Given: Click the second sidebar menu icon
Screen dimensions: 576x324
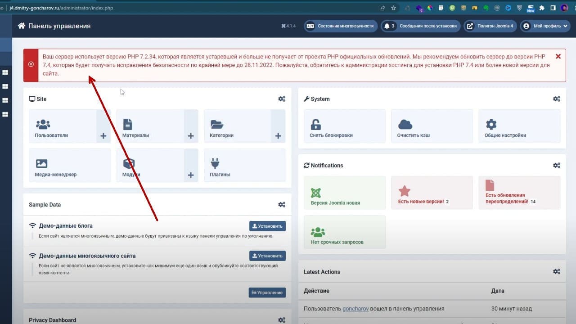Looking at the screenshot, I should pos(5,86).
